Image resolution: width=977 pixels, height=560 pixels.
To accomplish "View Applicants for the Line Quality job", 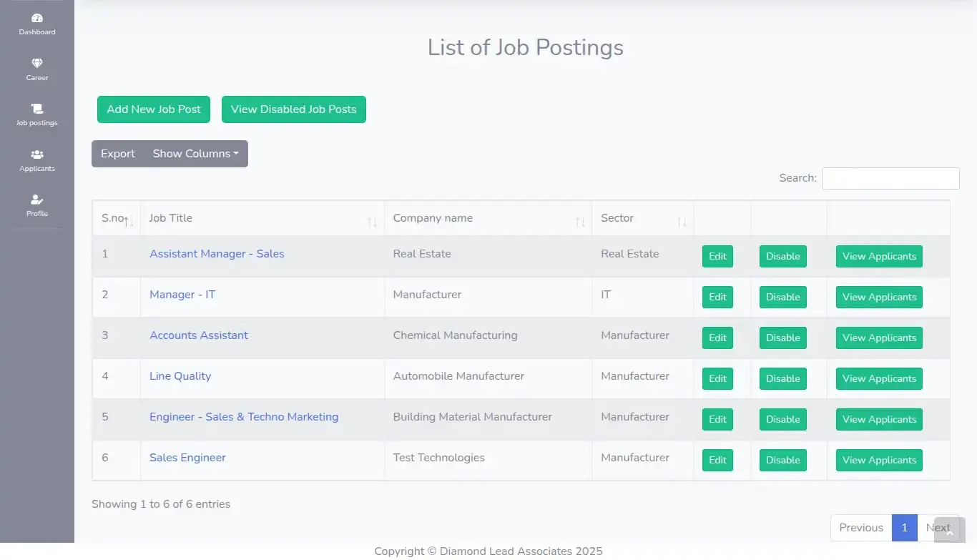I will pyautogui.click(x=878, y=378).
